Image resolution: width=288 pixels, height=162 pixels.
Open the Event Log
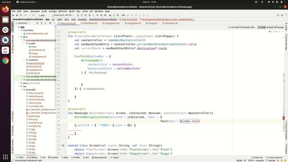coord(257,157)
